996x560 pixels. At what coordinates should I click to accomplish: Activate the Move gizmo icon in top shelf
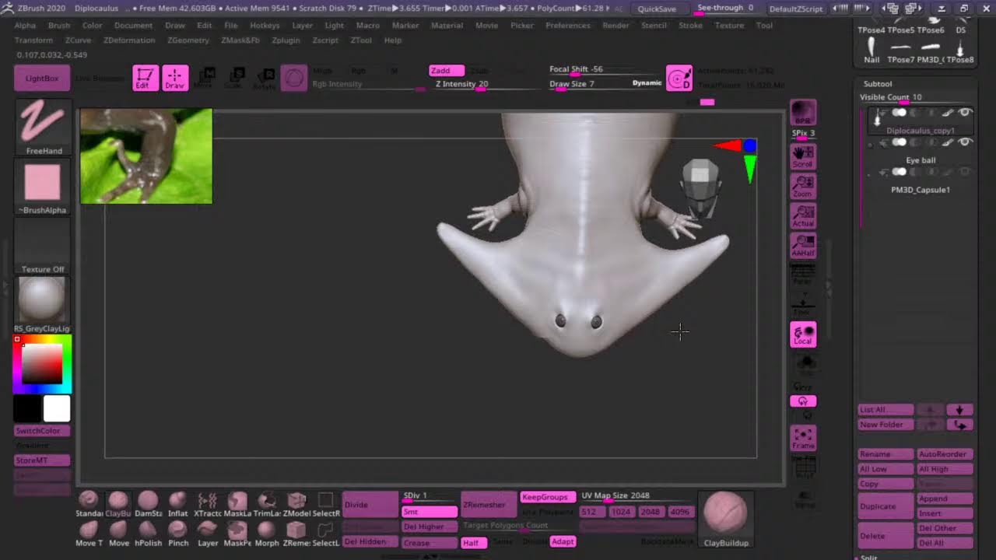(x=205, y=78)
